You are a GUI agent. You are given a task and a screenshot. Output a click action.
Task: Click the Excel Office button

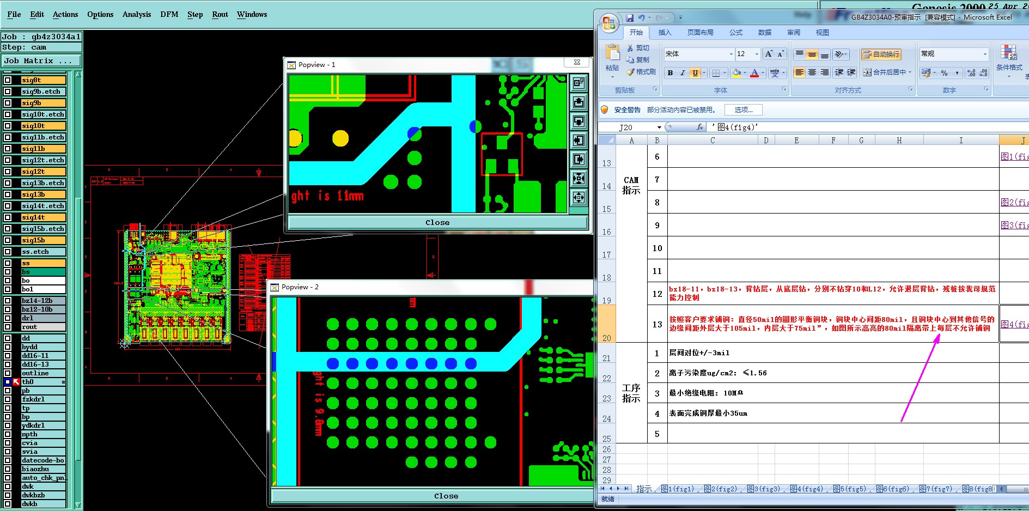coord(609,23)
